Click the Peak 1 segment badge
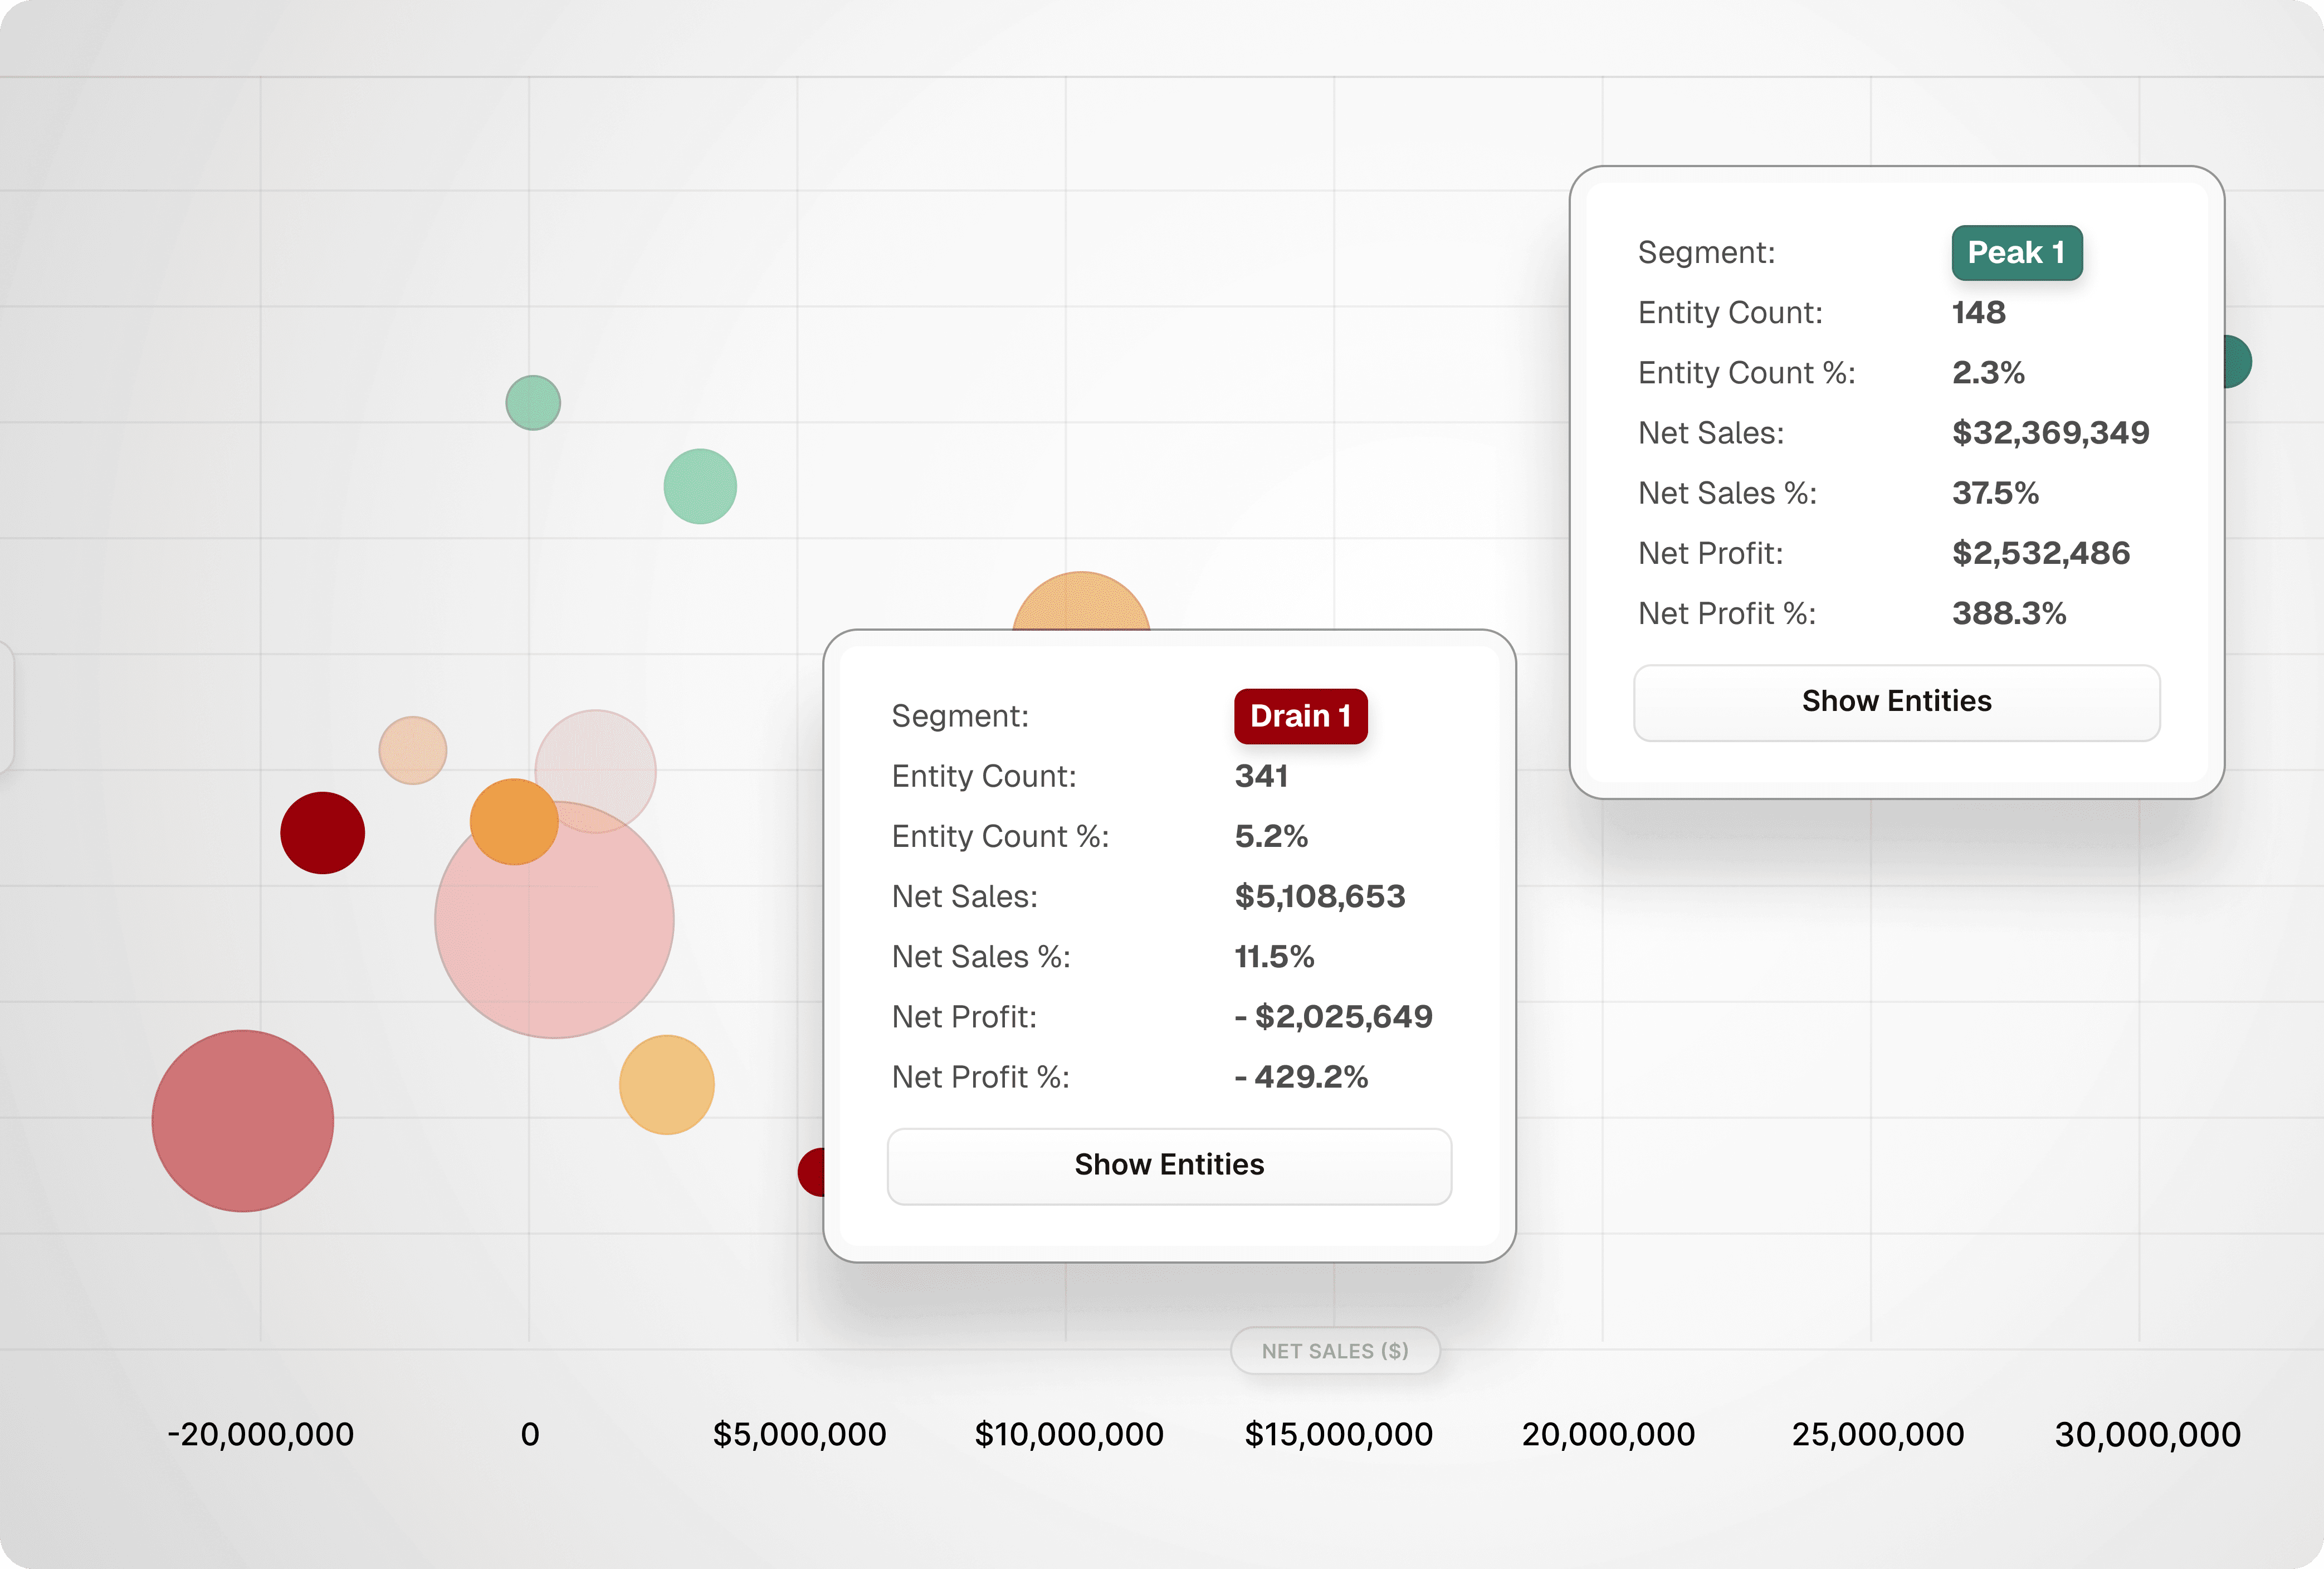The height and width of the screenshot is (1569, 2324). coord(2016,253)
